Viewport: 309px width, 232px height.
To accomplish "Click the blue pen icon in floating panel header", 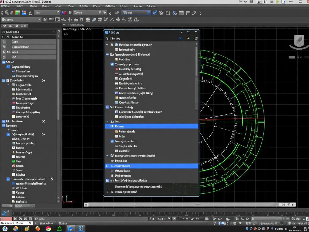I will pos(180,38).
